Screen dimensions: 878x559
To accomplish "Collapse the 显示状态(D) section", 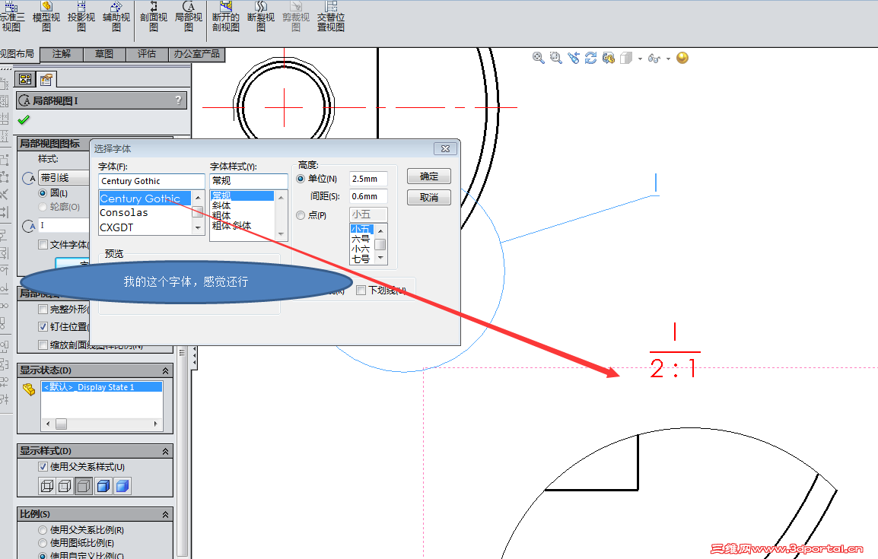I will [166, 370].
